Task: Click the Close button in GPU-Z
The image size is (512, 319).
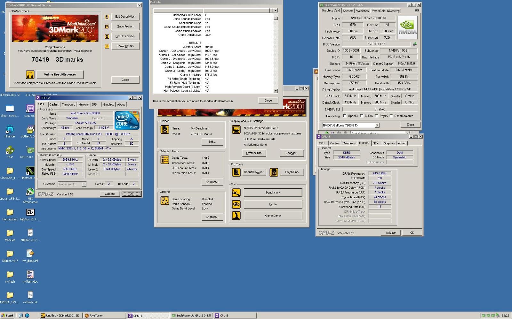Action: (x=410, y=125)
